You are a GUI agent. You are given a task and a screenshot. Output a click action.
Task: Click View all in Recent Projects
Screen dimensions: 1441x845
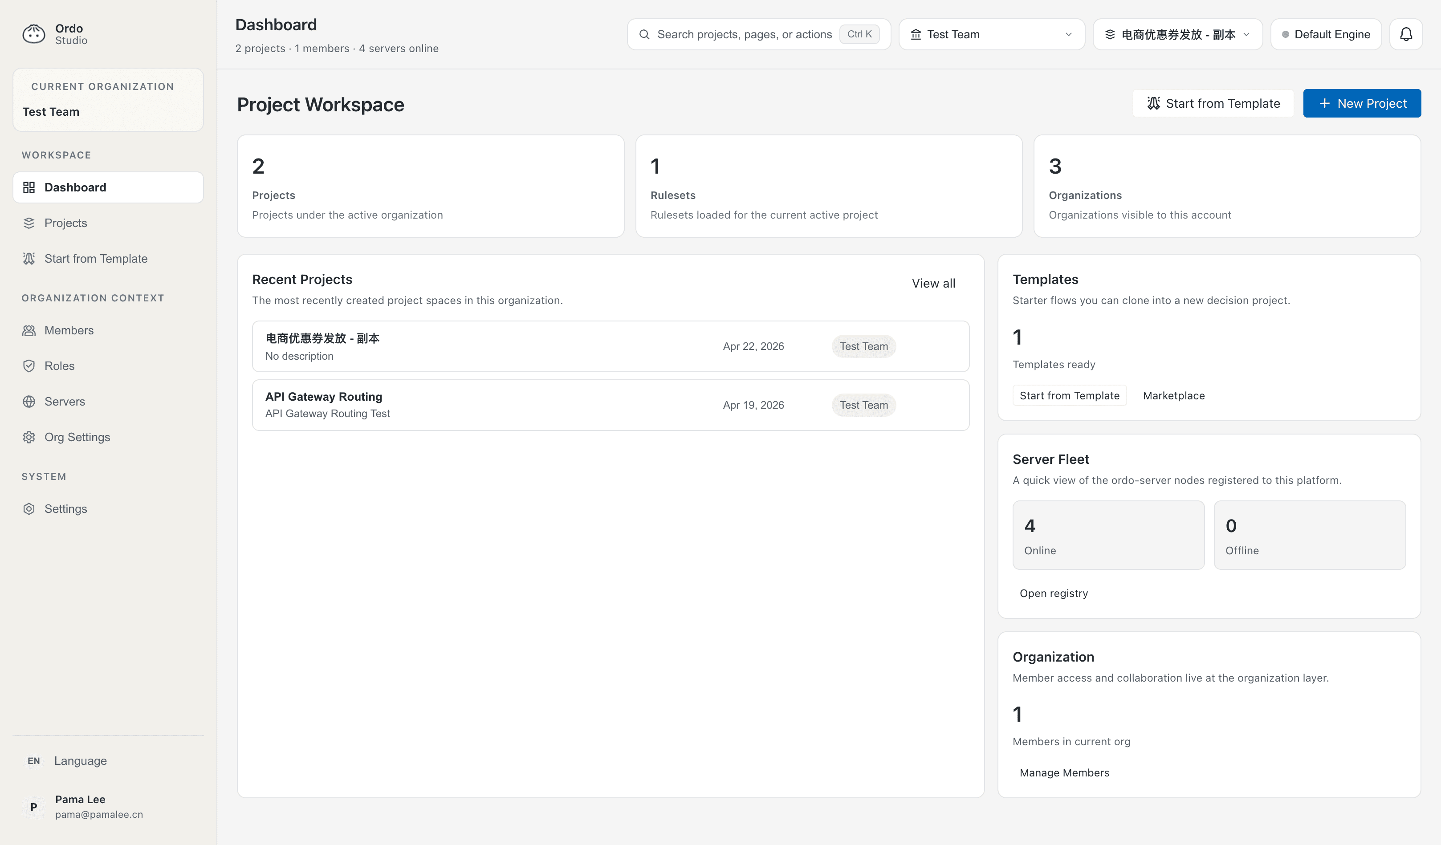[x=933, y=283]
